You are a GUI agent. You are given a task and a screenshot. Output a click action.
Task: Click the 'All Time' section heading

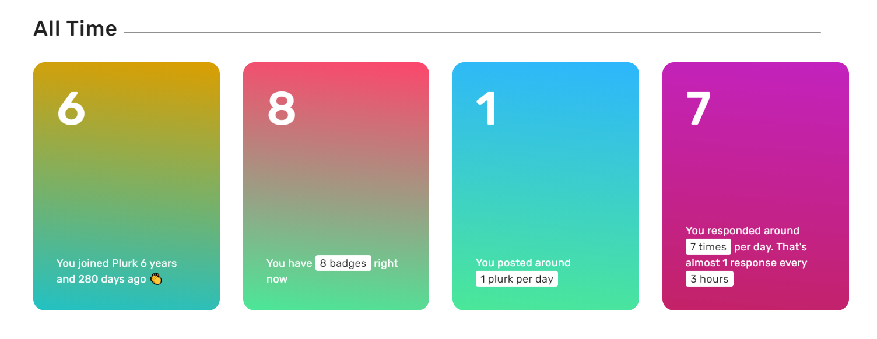pos(75,28)
